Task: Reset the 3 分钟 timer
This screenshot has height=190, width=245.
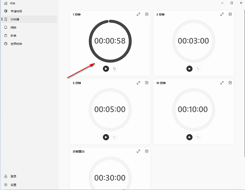Action: click(198, 68)
